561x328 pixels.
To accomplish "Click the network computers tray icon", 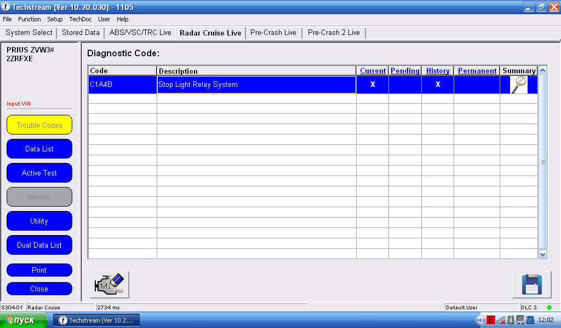I will click(520, 320).
